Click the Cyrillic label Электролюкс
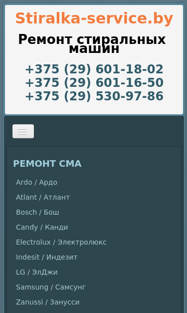Viewport: 187px width, 313px height. [x=82, y=242]
